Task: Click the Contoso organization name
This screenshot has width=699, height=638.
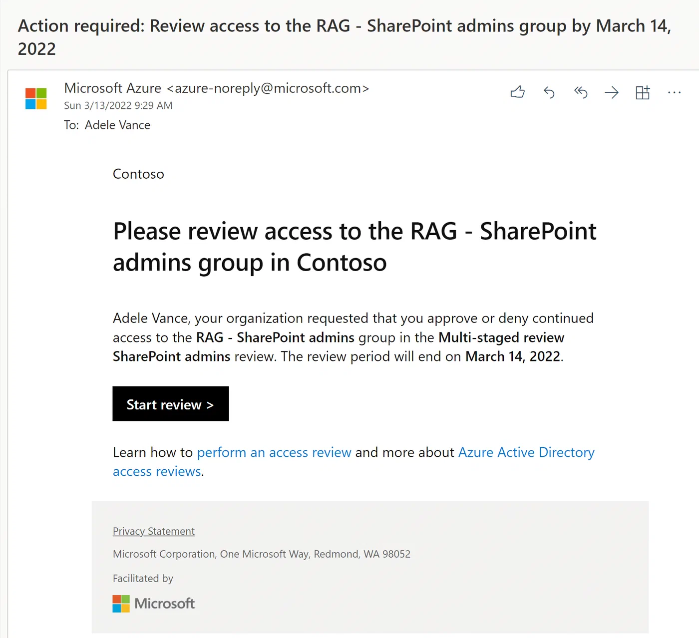Action: coord(138,174)
